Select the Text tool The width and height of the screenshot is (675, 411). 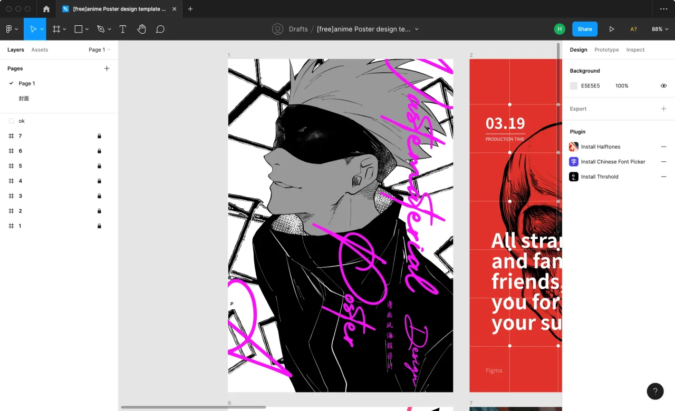tap(123, 29)
